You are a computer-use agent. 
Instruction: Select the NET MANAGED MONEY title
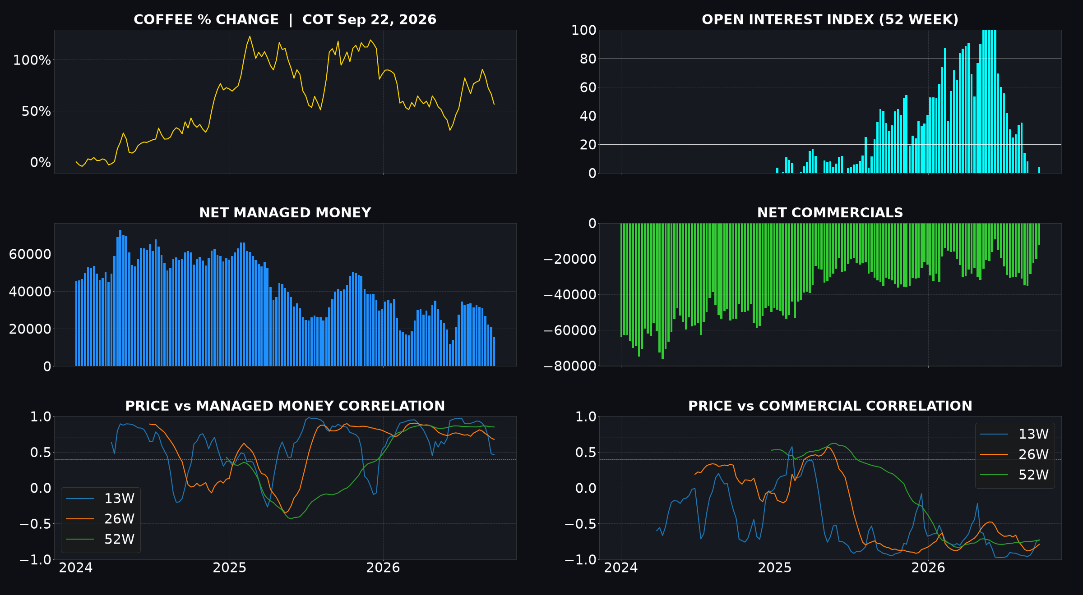pyautogui.click(x=285, y=213)
